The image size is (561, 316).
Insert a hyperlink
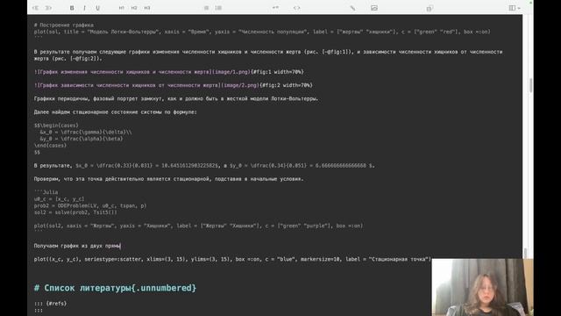pyautogui.click(x=352, y=8)
